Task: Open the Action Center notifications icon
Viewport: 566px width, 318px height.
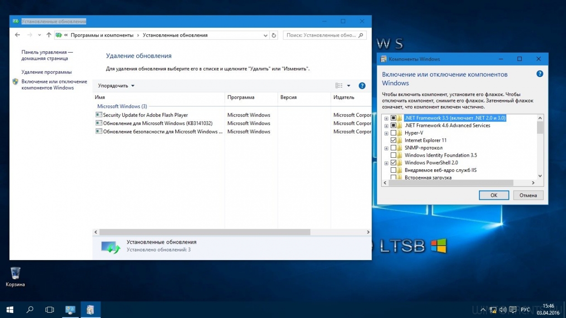Action: pyautogui.click(x=513, y=310)
